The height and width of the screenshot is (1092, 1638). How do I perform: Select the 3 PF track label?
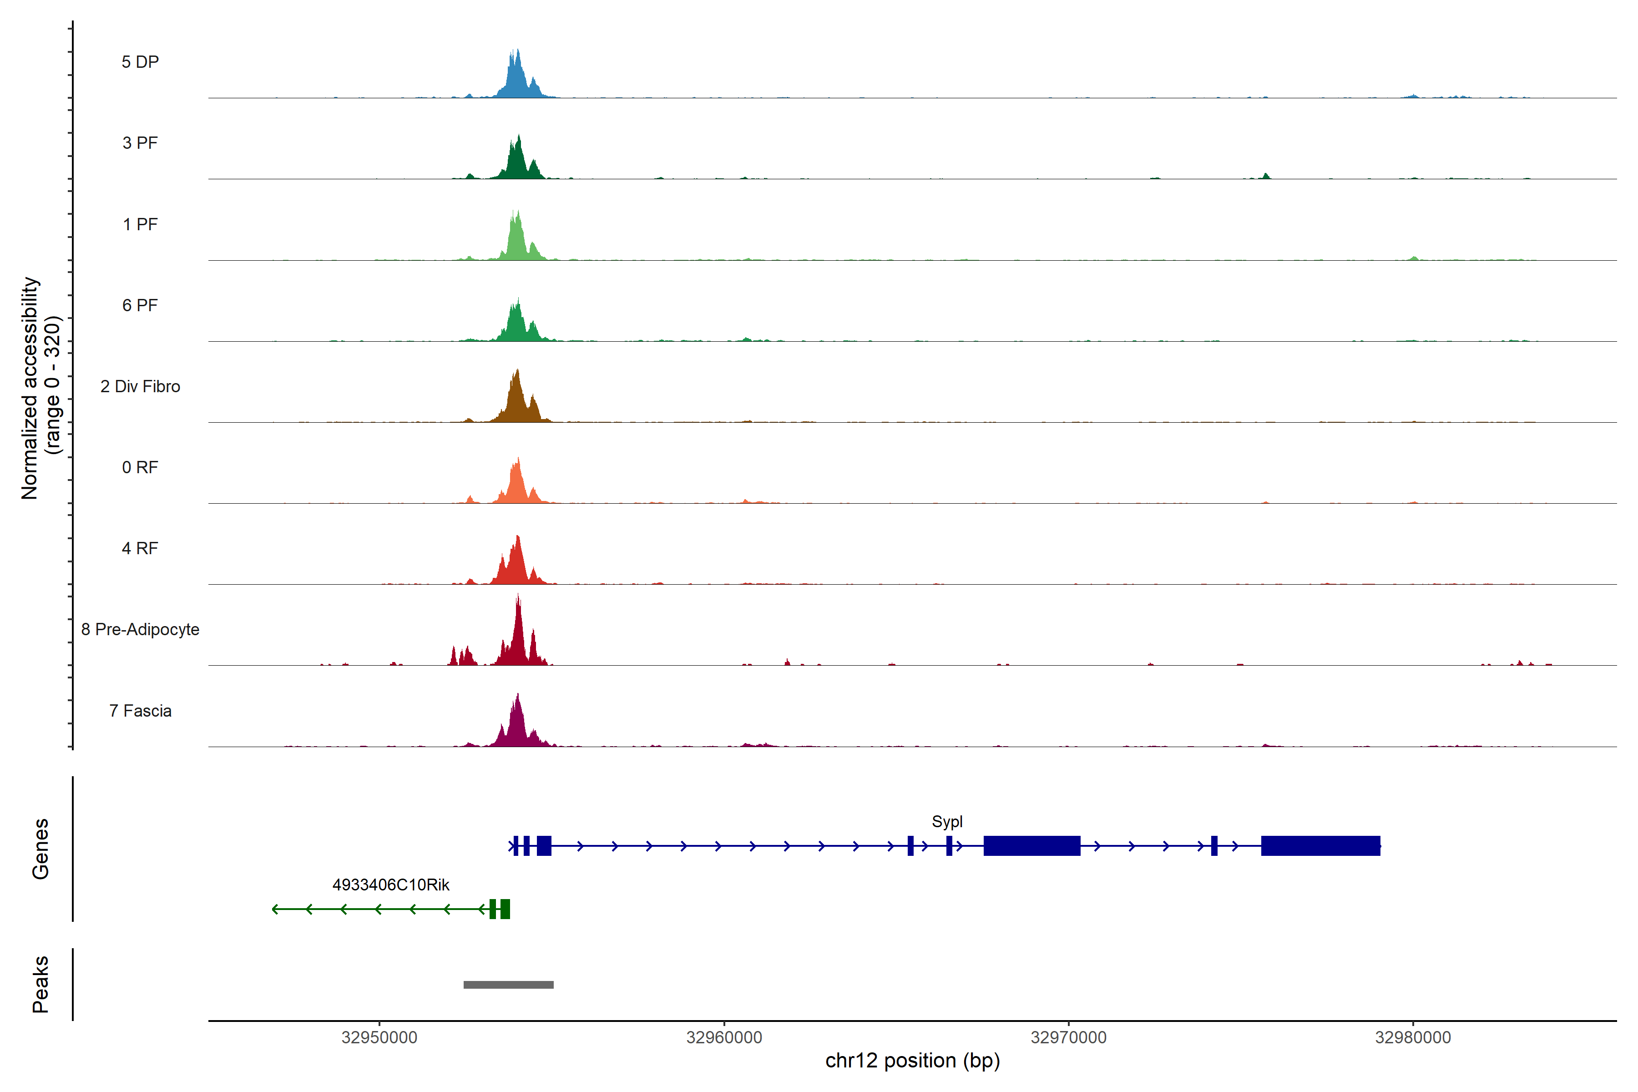[140, 143]
